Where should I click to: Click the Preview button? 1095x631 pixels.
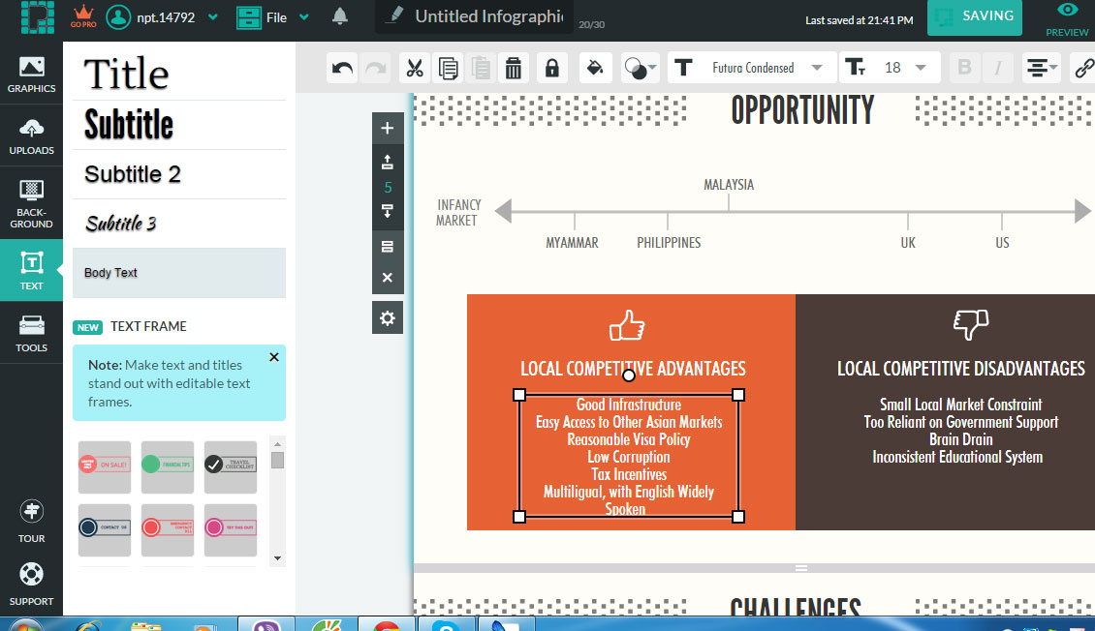(1067, 17)
